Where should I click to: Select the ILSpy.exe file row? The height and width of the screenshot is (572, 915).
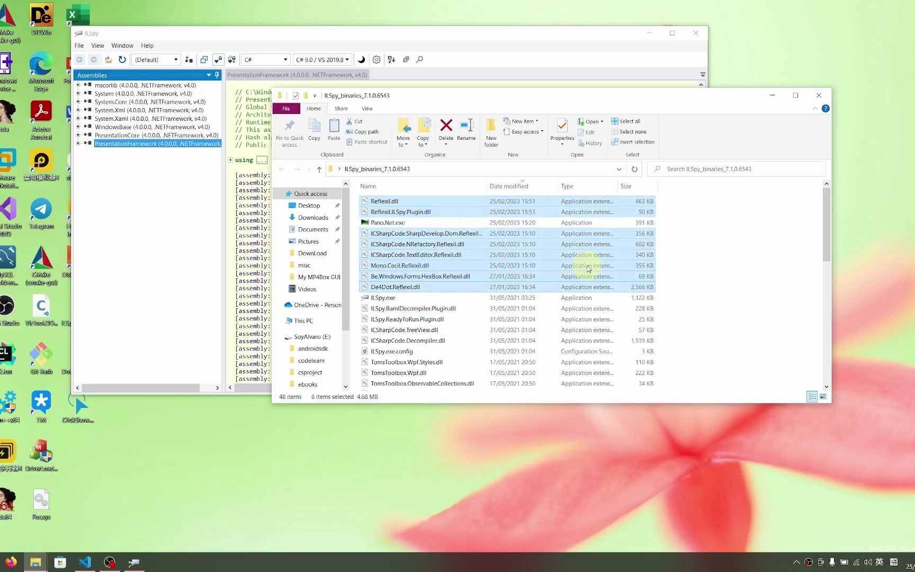coord(507,298)
